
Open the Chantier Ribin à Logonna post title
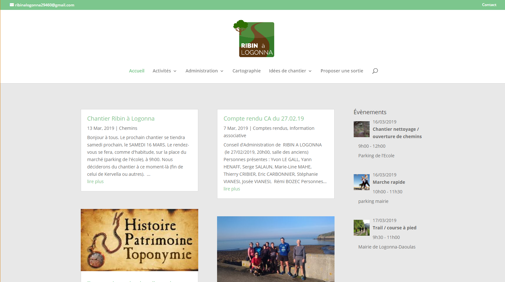[x=121, y=118]
